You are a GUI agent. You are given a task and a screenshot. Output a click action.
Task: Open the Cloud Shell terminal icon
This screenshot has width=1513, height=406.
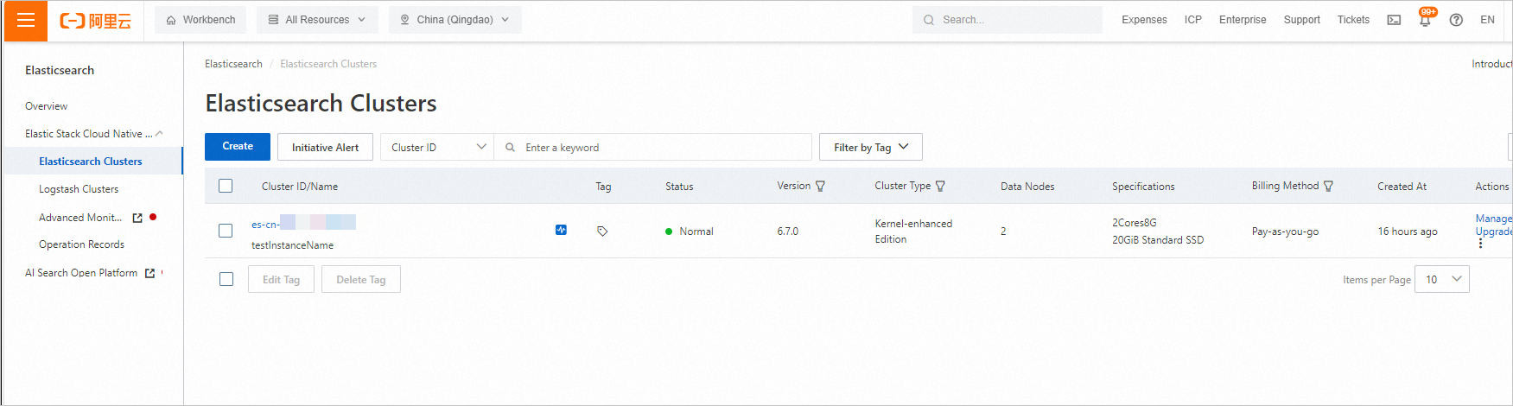point(1394,20)
